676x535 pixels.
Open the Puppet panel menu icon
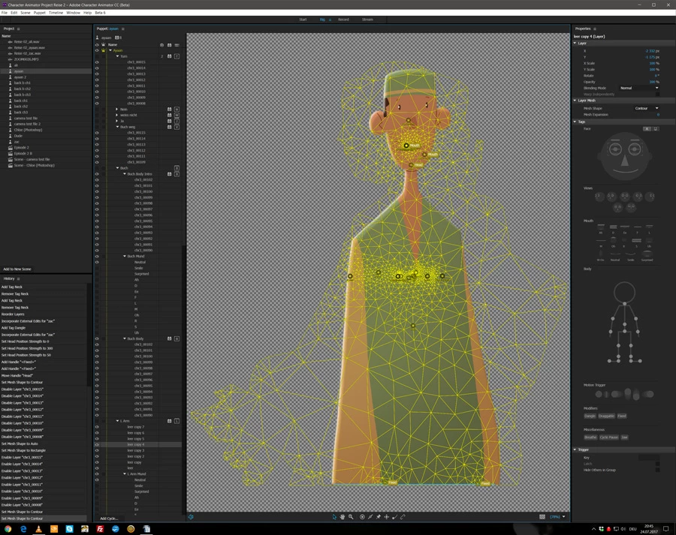pyautogui.click(x=123, y=29)
